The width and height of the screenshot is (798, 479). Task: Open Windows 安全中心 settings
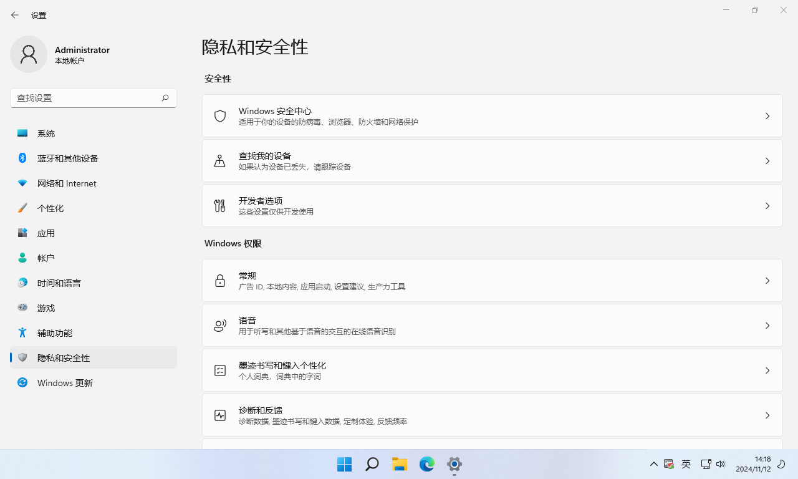[493, 116]
